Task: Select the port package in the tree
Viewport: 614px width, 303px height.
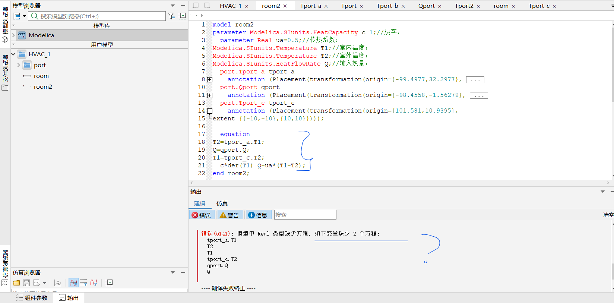Action: pos(40,65)
